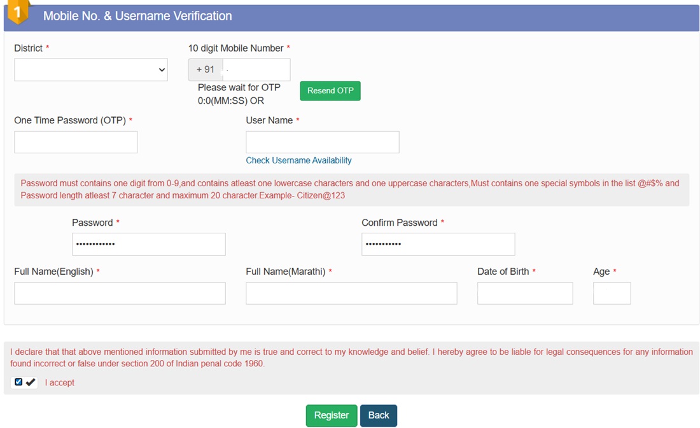Click the User Name input box
The height and width of the screenshot is (428, 700).
coord(322,142)
